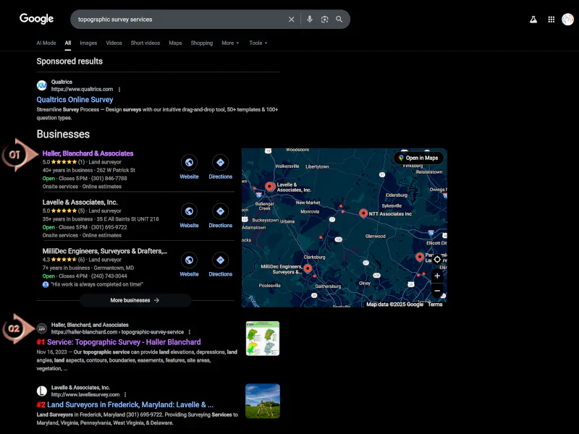This screenshot has height=434, width=579.
Task: Open Qualtrics Online Survey link
Action: (x=75, y=100)
